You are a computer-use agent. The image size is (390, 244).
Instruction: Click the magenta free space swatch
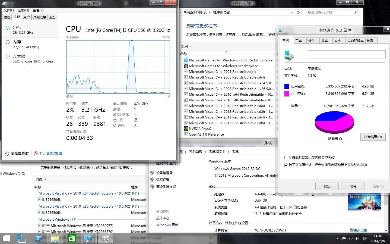coord(287,94)
